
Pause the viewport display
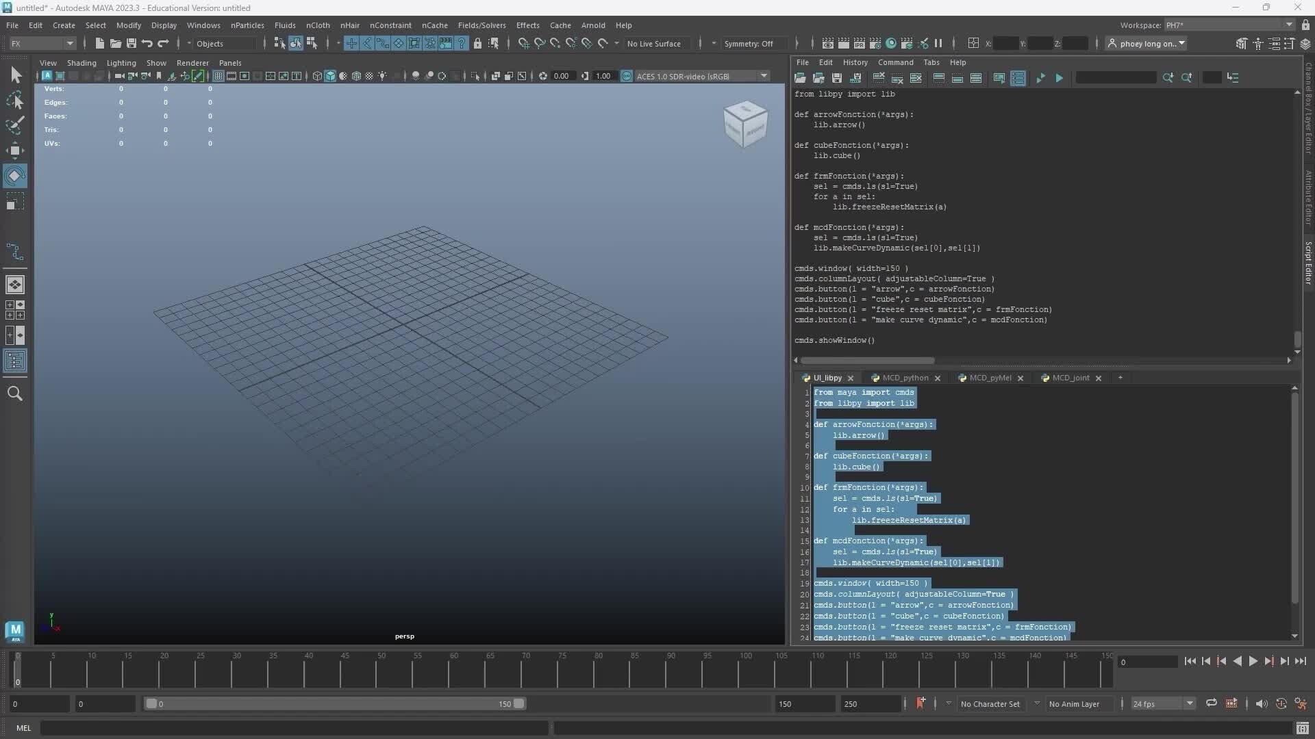click(x=939, y=43)
